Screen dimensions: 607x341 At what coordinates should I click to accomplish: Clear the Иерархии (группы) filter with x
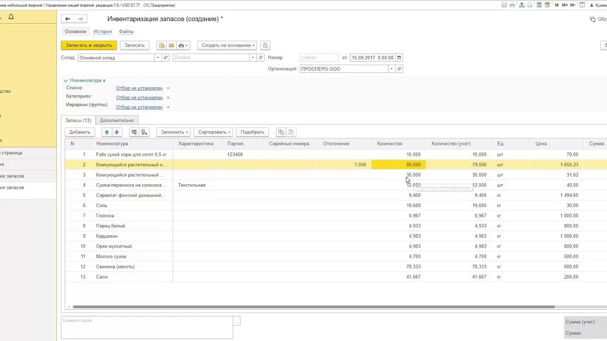[x=168, y=107]
